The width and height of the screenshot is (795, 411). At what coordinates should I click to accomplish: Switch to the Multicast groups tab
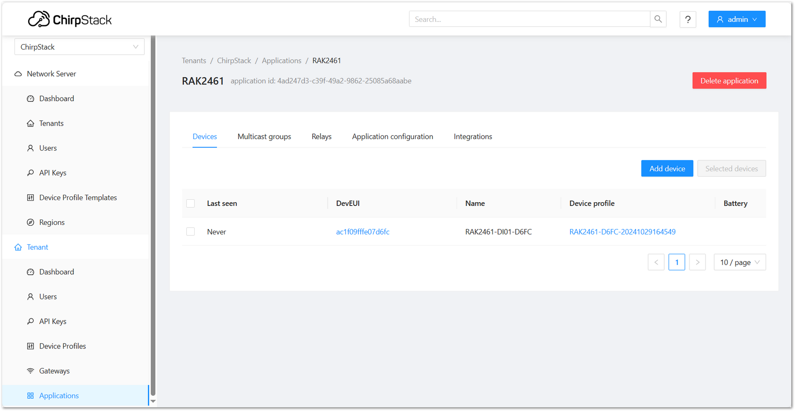pyautogui.click(x=264, y=136)
